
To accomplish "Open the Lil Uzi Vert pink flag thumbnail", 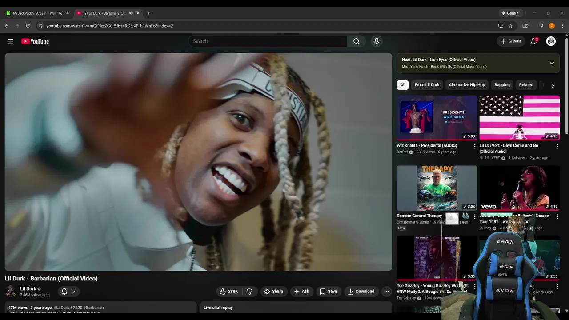I will [519, 118].
